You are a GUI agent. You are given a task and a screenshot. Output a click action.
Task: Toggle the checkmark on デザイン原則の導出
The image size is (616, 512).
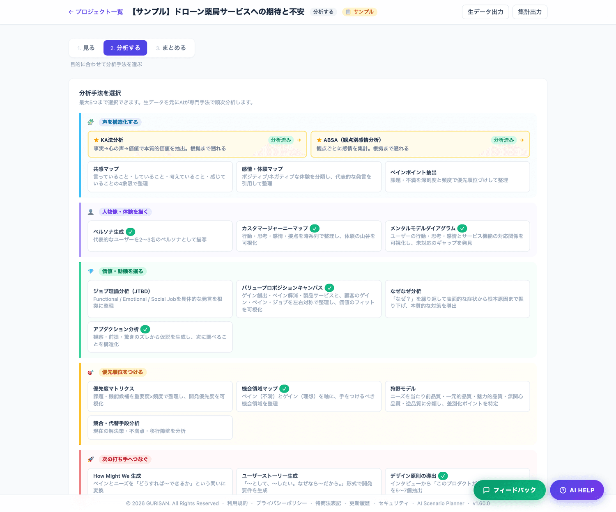pos(443,476)
